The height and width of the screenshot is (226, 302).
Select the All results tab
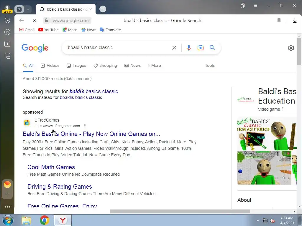28,66
